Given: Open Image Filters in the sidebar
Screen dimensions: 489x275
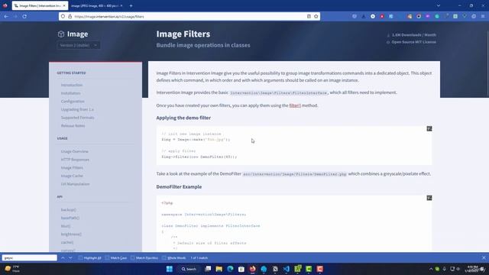Looking at the screenshot, I should (72, 168).
